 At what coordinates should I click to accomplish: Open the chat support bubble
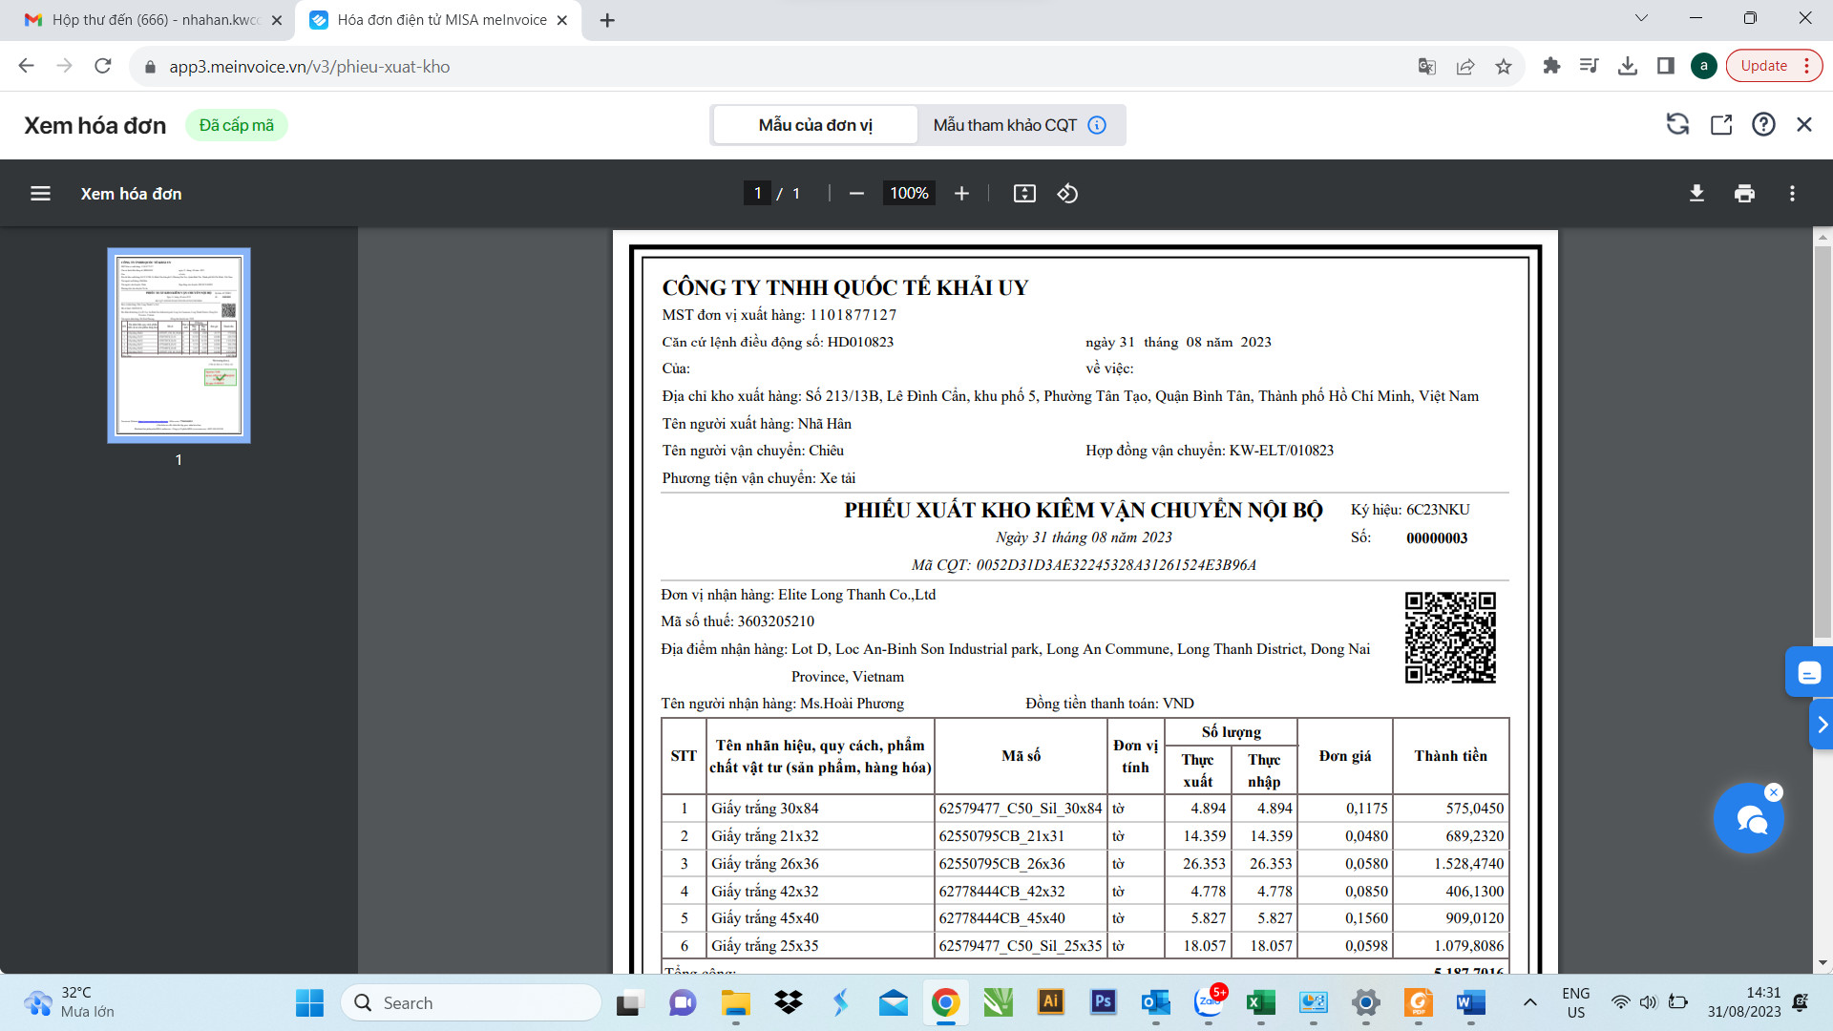(x=1749, y=818)
